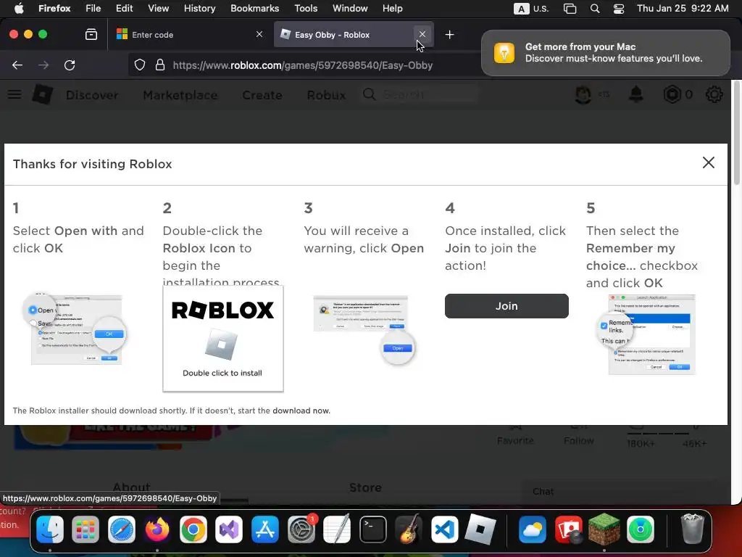
Task: Open the Robux link in Roblox header
Action: [x=326, y=95]
